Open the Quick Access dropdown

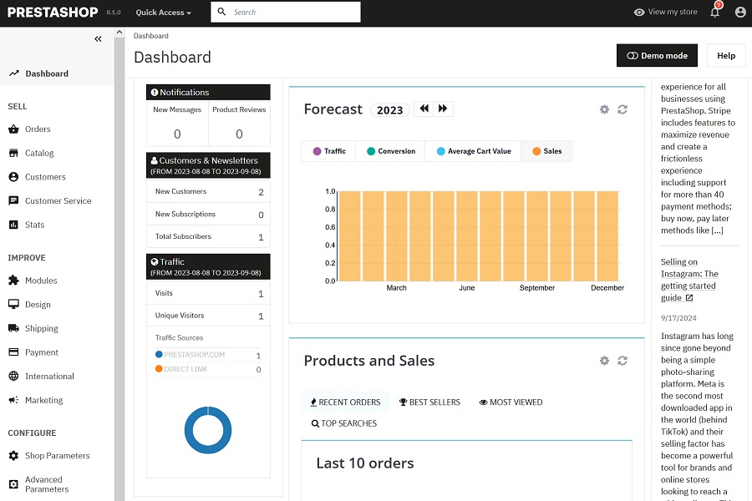(163, 13)
